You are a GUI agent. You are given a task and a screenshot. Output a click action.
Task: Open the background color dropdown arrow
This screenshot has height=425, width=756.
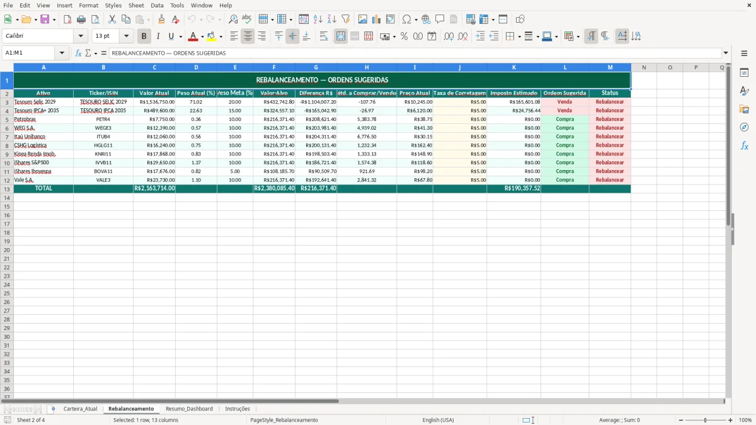[220, 37]
